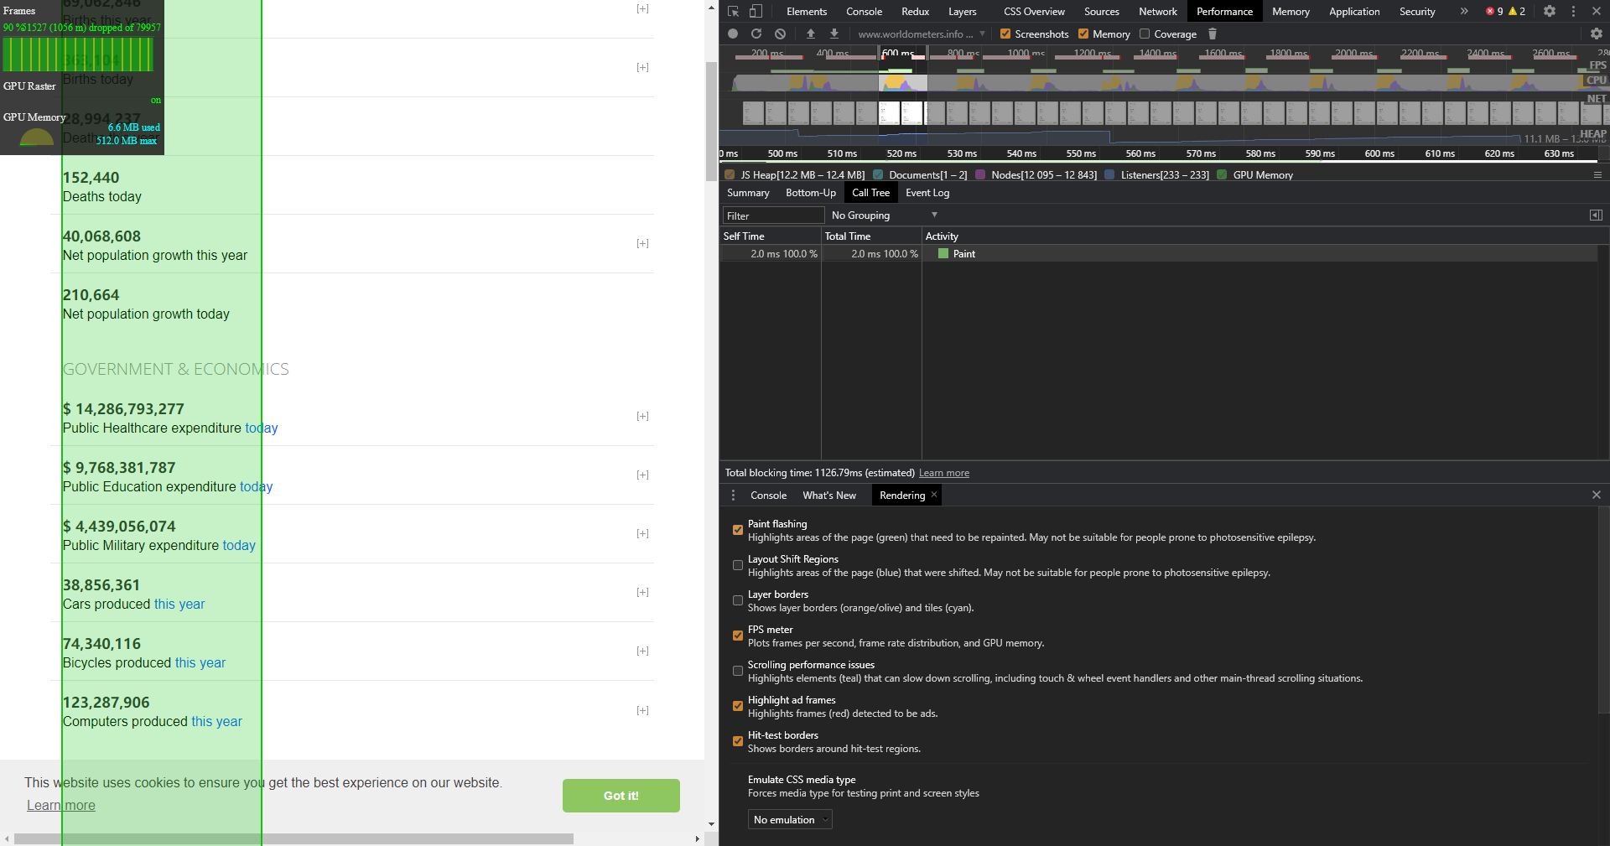1610x846 pixels.
Task: Toggle the heaviest stack sidebar icon
Action: 1596,215
